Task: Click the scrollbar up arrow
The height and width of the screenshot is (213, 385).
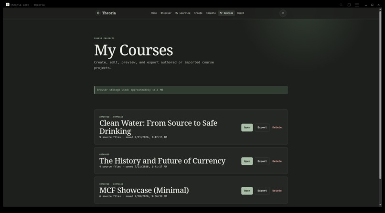Action: click(380, 9)
